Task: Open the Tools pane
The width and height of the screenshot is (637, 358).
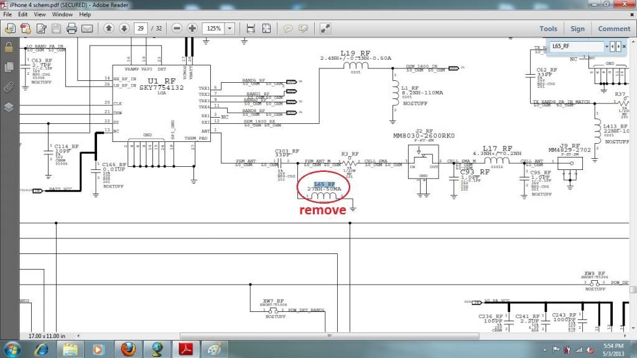Action: click(548, 29)
